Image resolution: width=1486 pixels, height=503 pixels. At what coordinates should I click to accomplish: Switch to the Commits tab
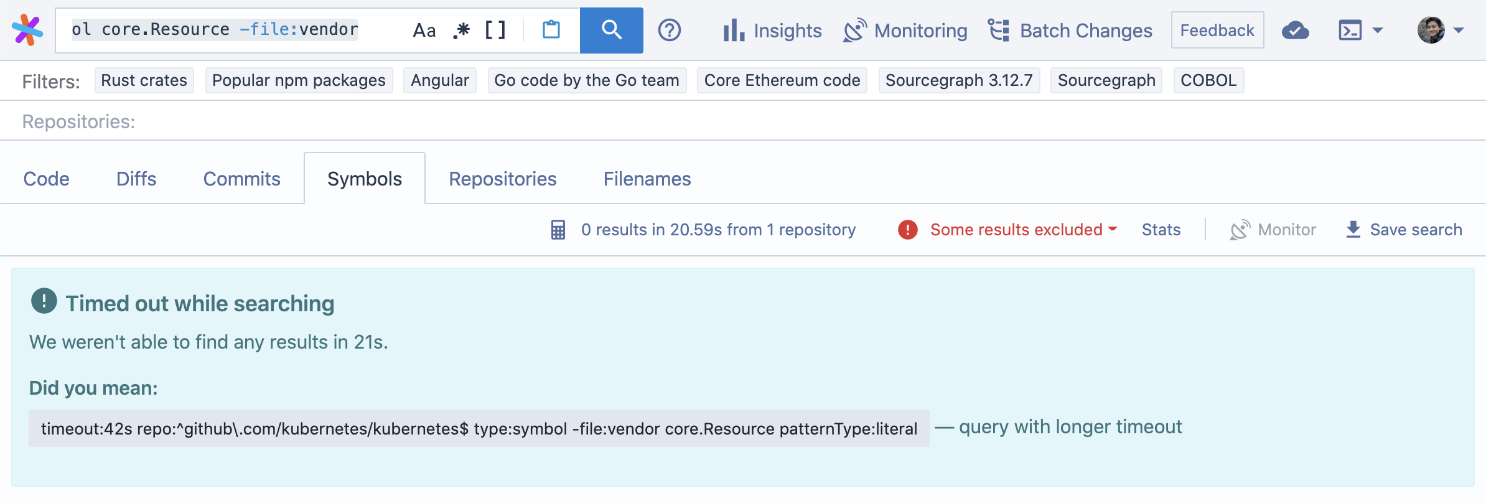point(241,179)
